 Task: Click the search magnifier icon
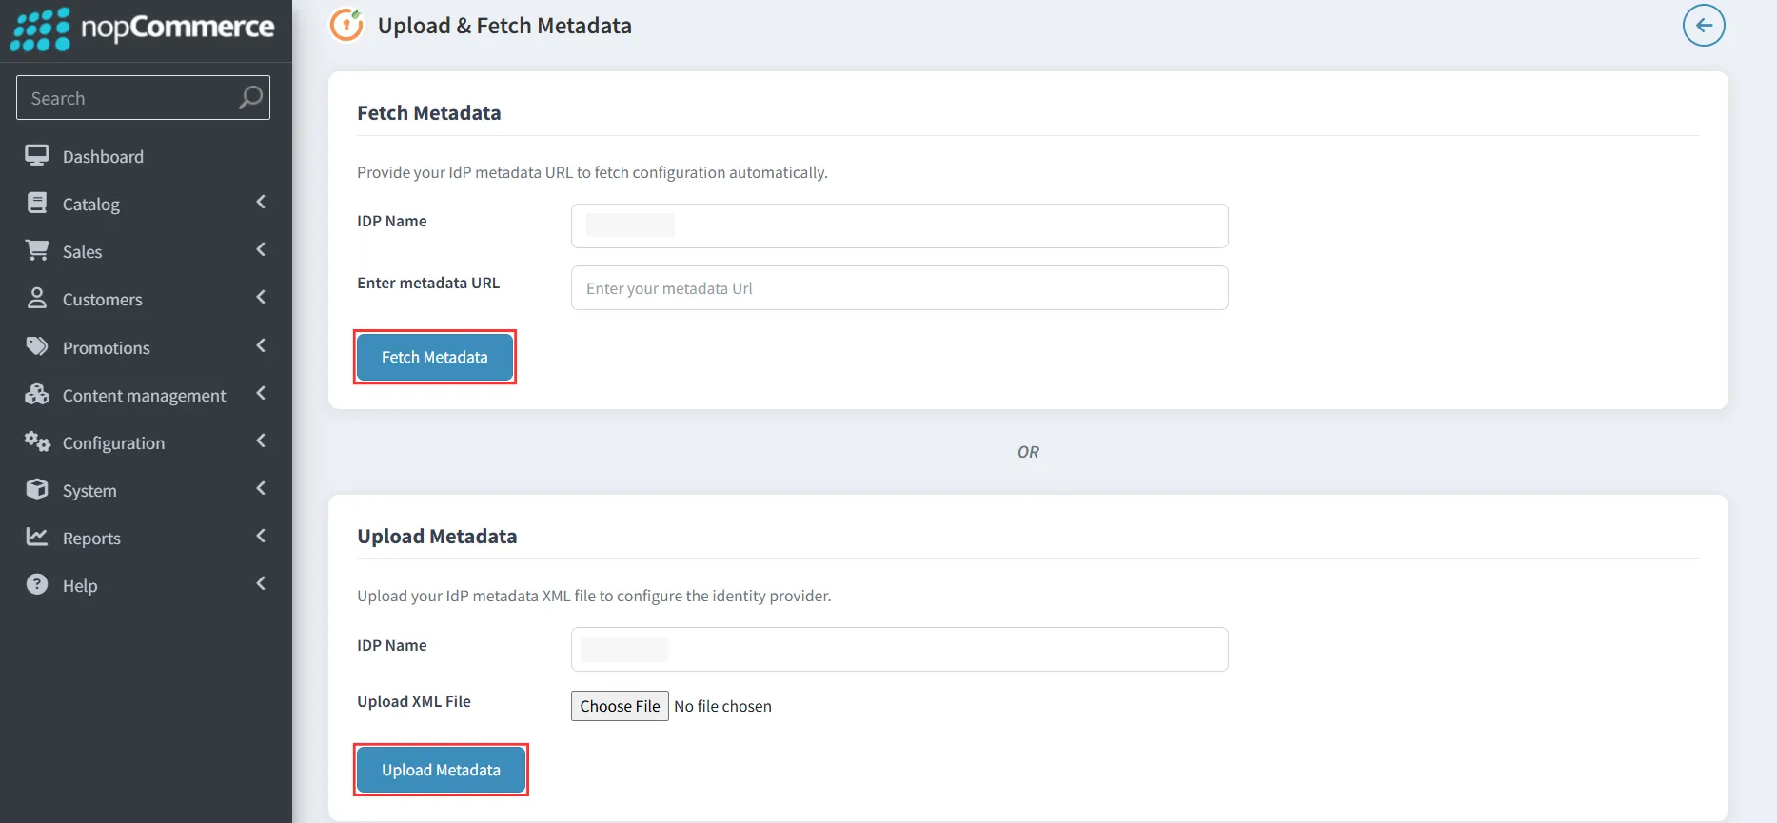point(250,97)
